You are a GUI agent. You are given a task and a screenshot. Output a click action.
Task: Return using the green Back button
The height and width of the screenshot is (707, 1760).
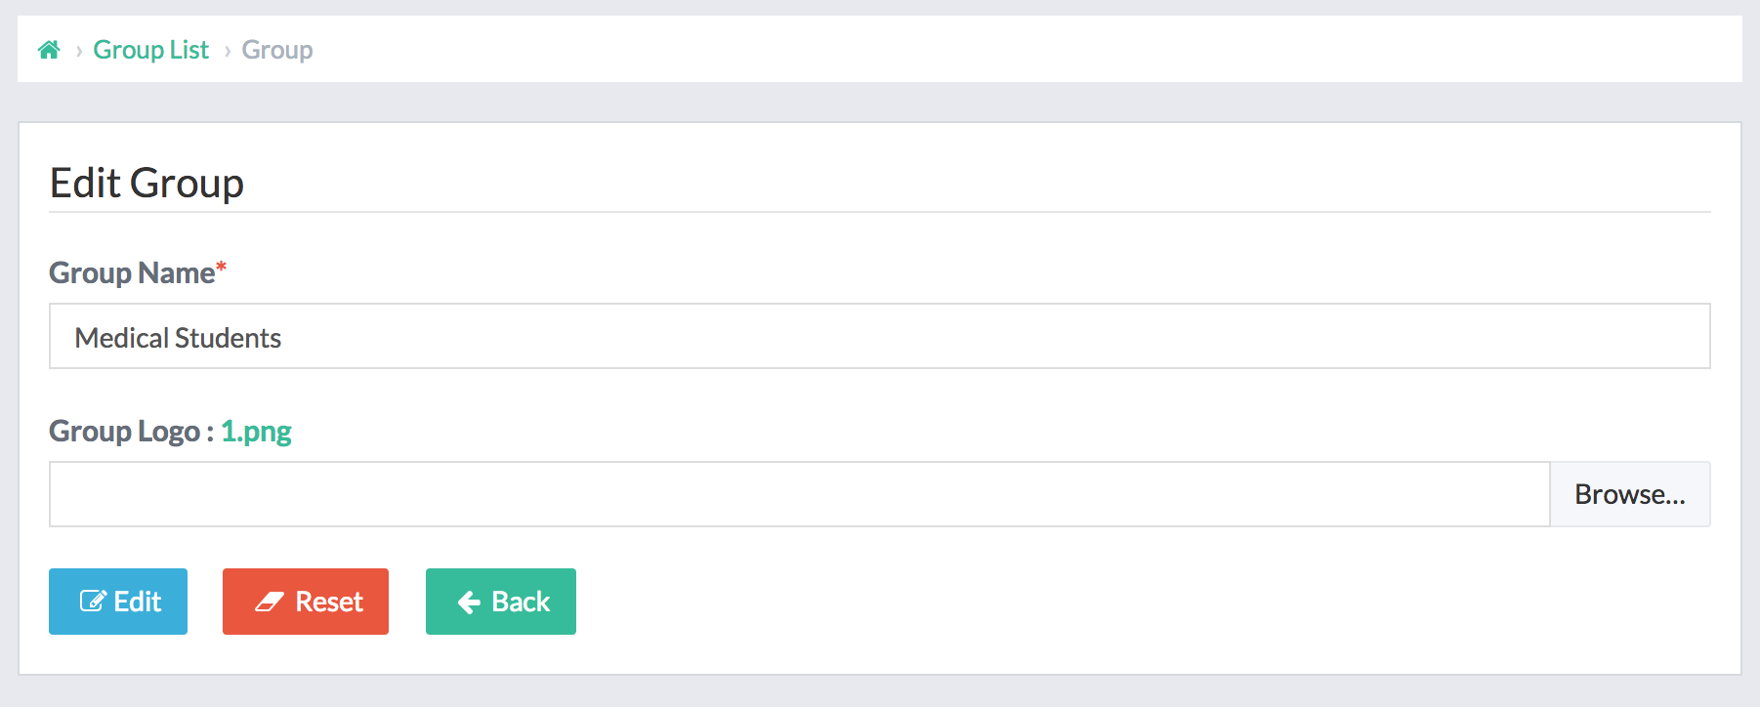(x=501, y=602)
